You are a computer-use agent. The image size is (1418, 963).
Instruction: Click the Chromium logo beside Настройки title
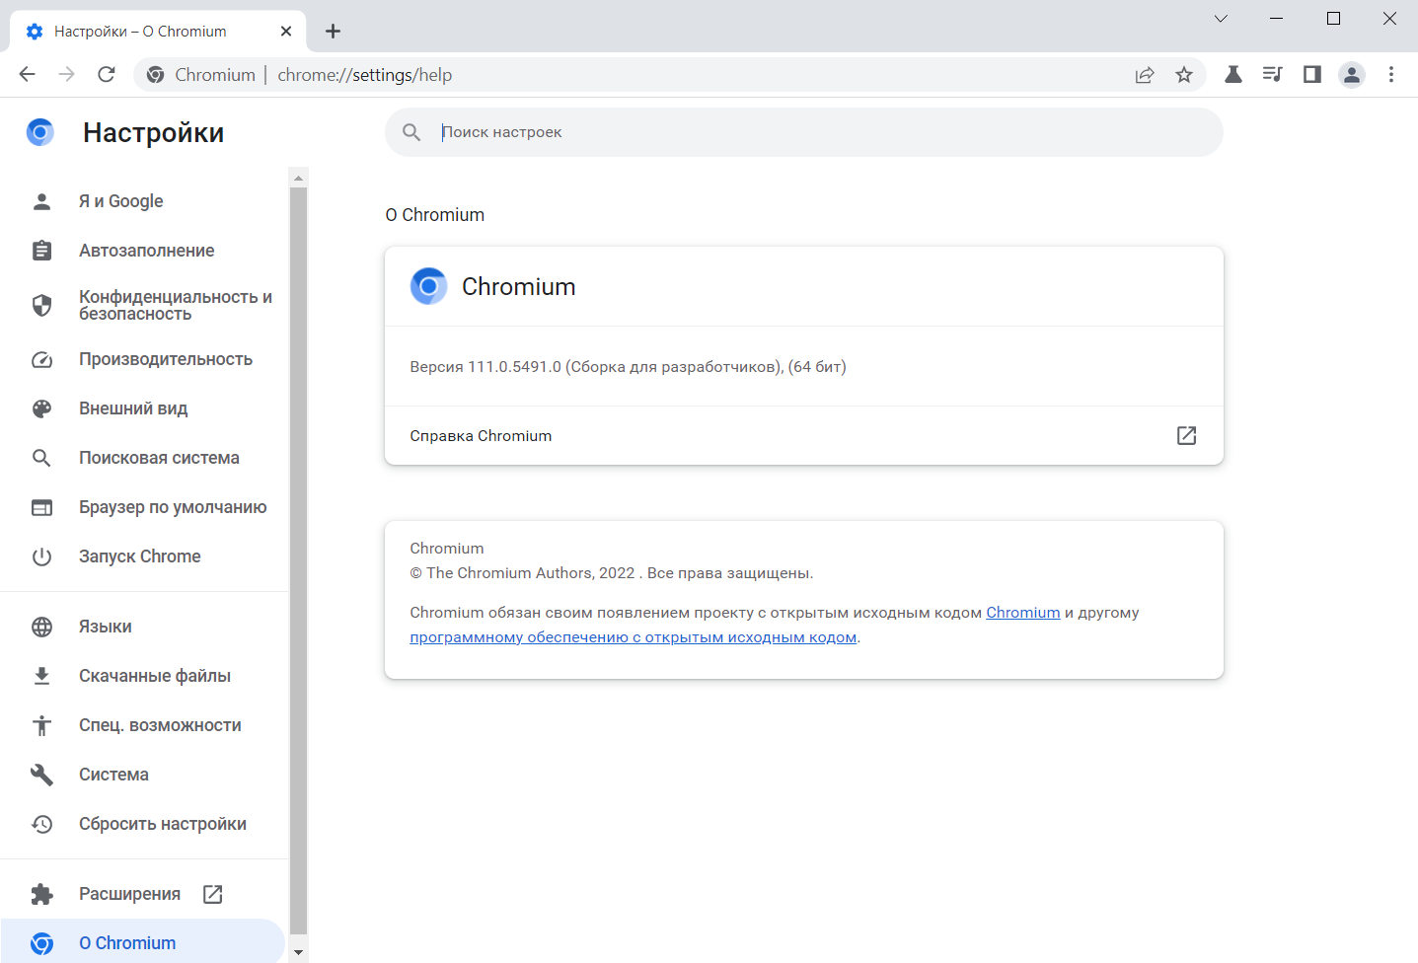pyautogui.click(x=40, y=132)
